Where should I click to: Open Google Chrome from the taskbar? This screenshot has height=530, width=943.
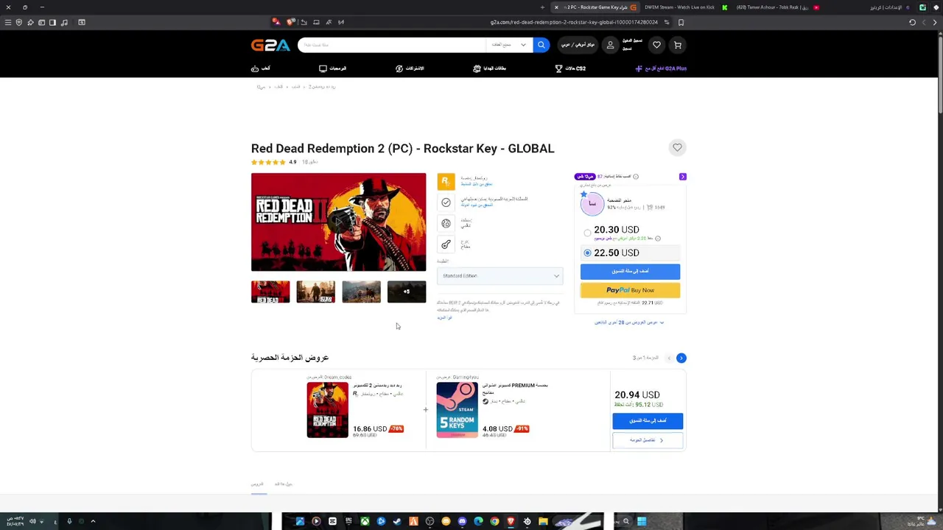click(494, 521)
